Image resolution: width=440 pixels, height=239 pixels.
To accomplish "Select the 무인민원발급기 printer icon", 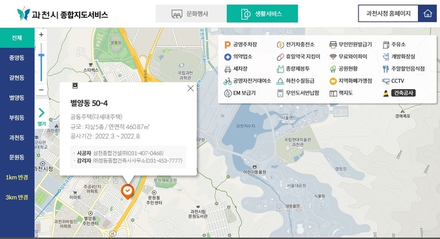I will coord(333,45).
